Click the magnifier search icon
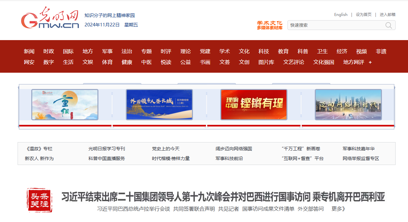Viewport: 408px width, 222px height. (x=388, y=25)
